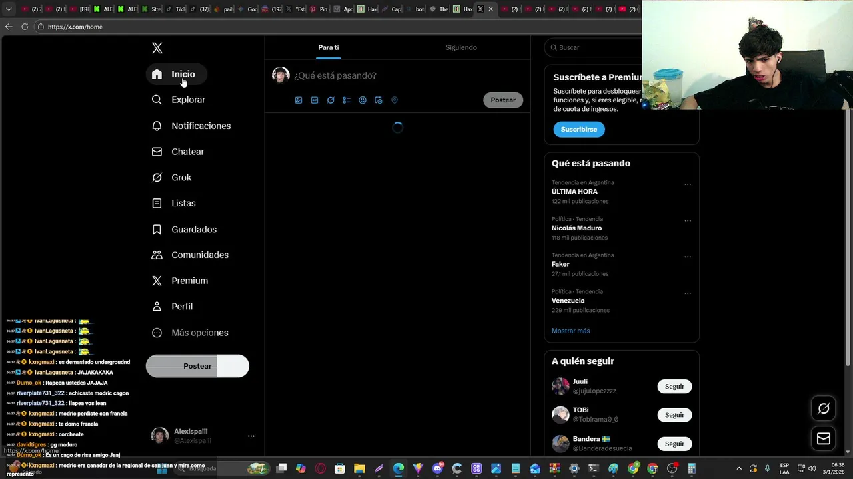Viewport: 853px width, 479px height.
Task: Switch to the Para ti tab
Action: (x=329, y=47)
